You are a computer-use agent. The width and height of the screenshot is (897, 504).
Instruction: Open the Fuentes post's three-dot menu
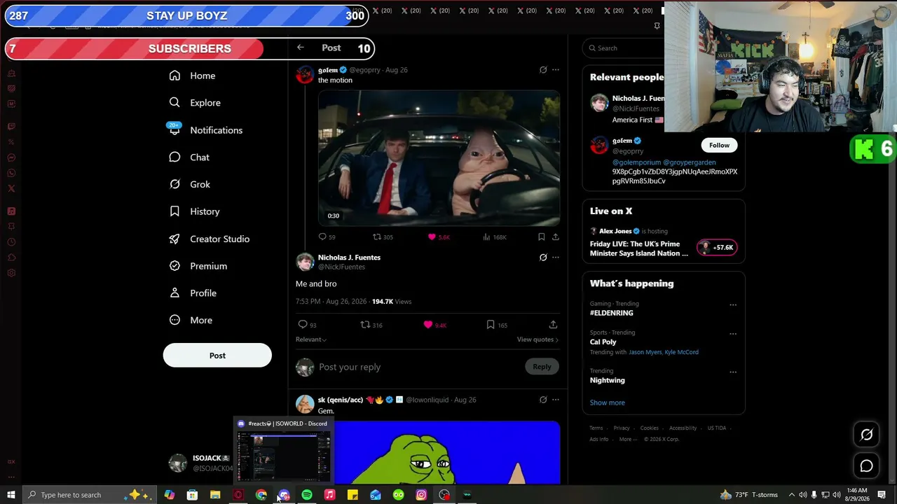pos(556,258)
